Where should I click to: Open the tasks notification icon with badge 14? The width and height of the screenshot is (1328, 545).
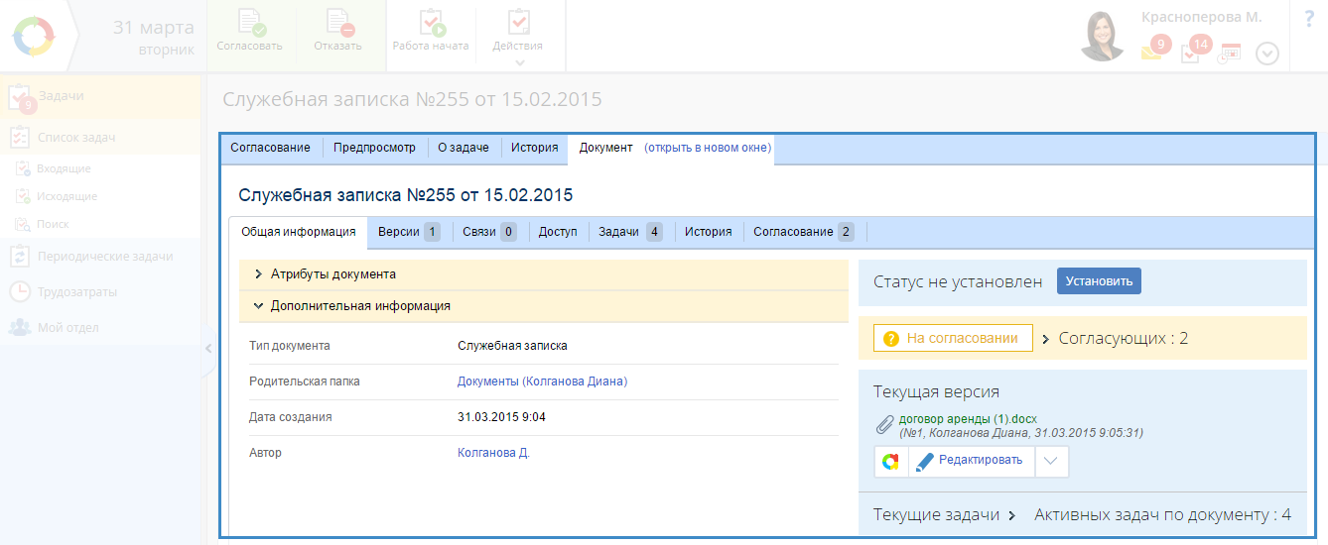tap(1191, 52)
